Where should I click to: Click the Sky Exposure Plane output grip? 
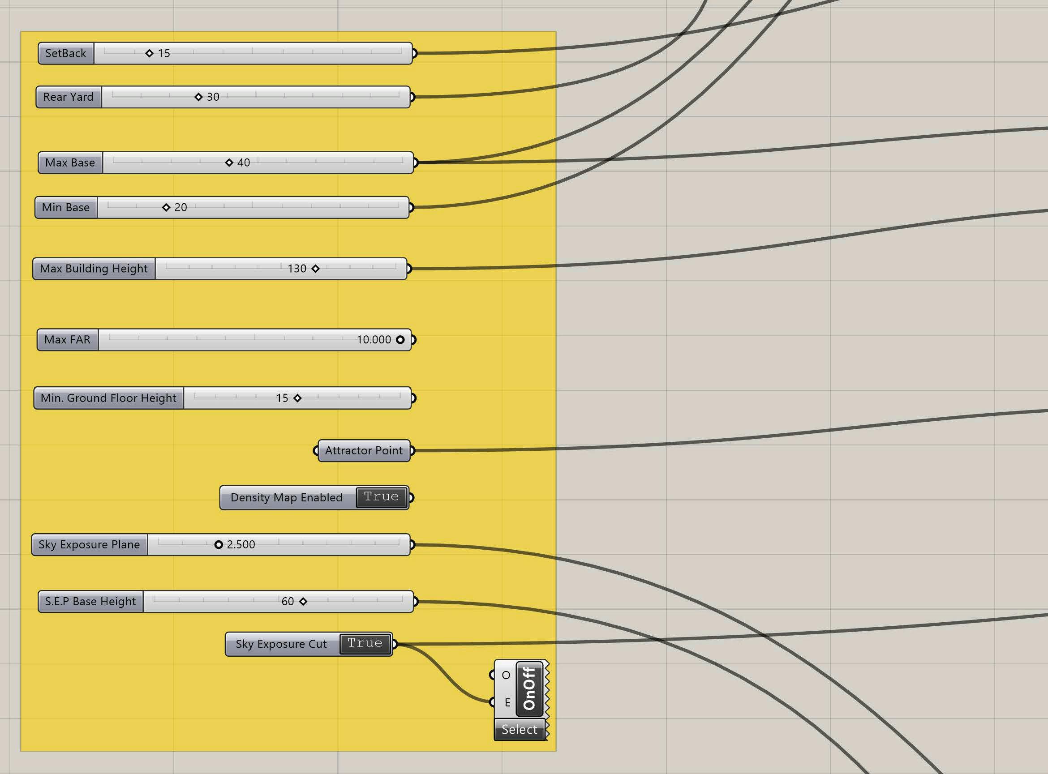click(x=412, y=544)
